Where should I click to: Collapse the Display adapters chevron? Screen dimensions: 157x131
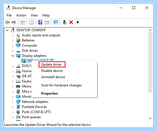coord(13,56)
